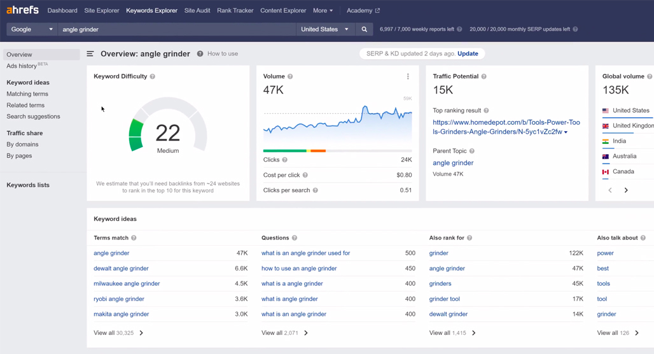
Task: Click next arrow in Global volume card
Action: 626,190
